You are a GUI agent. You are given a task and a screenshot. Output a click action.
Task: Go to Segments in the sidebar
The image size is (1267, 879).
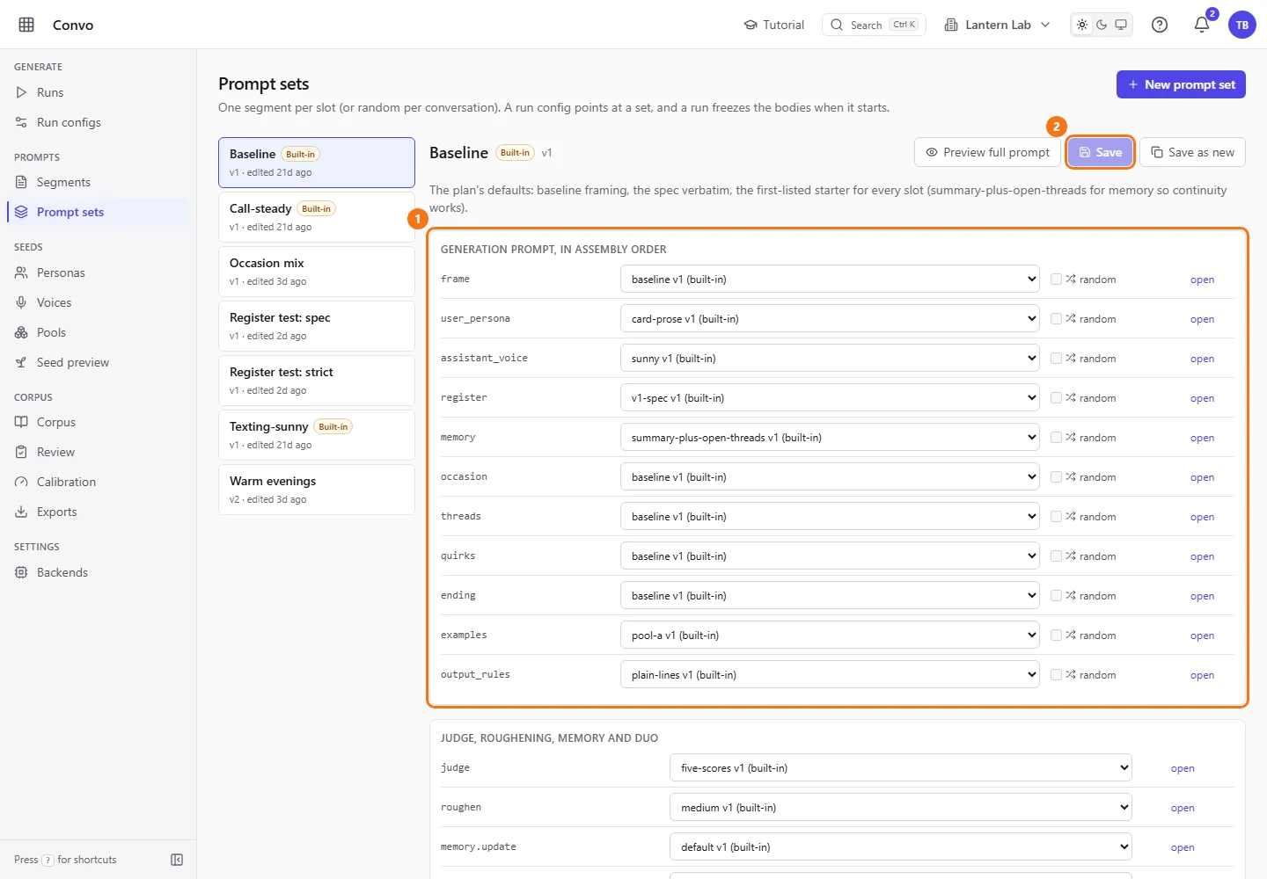pos(99,182)
